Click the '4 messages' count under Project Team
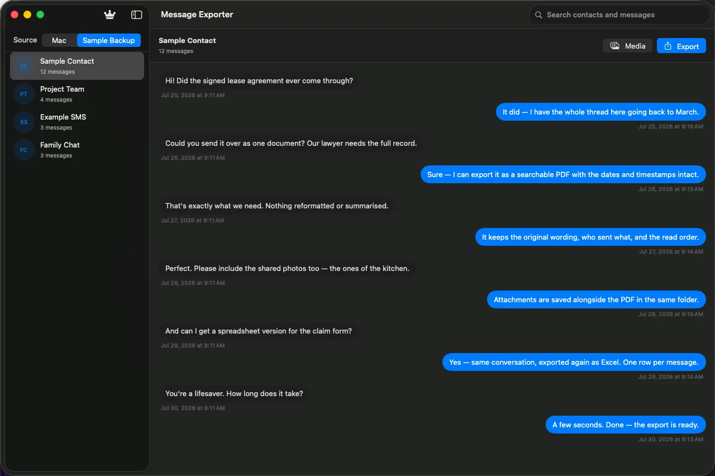 pos(56,99)
